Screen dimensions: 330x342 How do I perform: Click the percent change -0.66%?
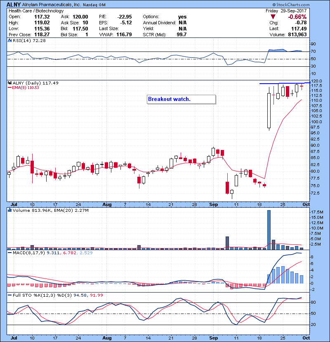point(297,17)
